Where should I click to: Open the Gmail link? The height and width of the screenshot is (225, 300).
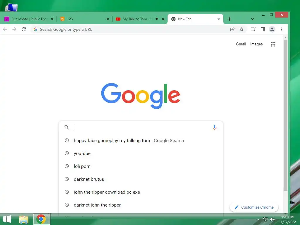(x=241, y=44)
